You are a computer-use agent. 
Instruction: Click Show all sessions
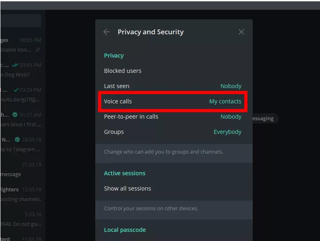click(x=128, y=188)
